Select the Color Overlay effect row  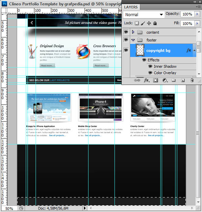coord(165,73)
